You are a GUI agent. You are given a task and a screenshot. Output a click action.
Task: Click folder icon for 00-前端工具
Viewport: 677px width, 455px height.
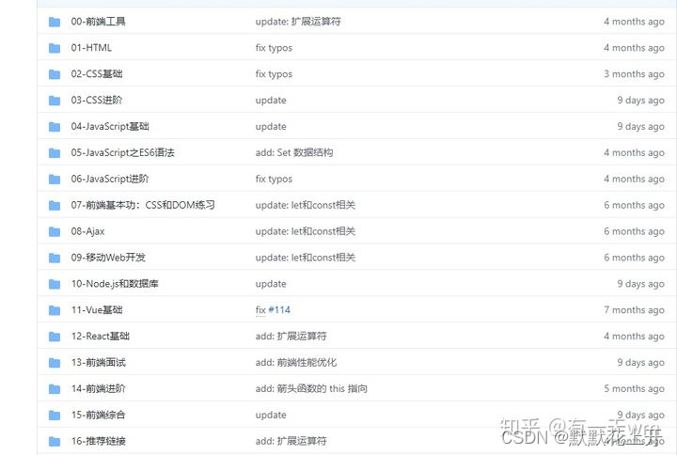tap(55, 22)
